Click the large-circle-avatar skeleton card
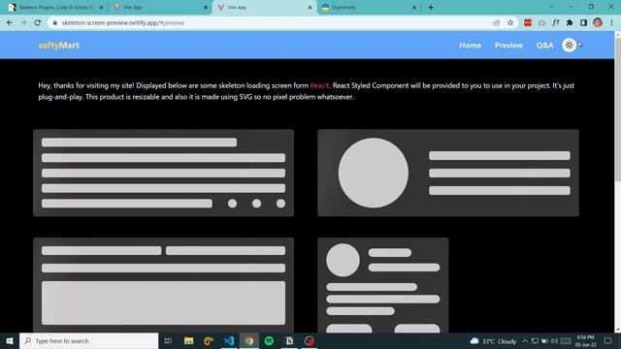This screenshot has height=349, width=621. pos(448,173)
